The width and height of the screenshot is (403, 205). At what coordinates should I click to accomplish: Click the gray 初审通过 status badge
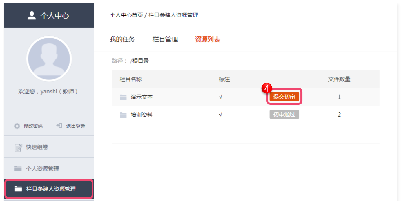pos(284,114)
